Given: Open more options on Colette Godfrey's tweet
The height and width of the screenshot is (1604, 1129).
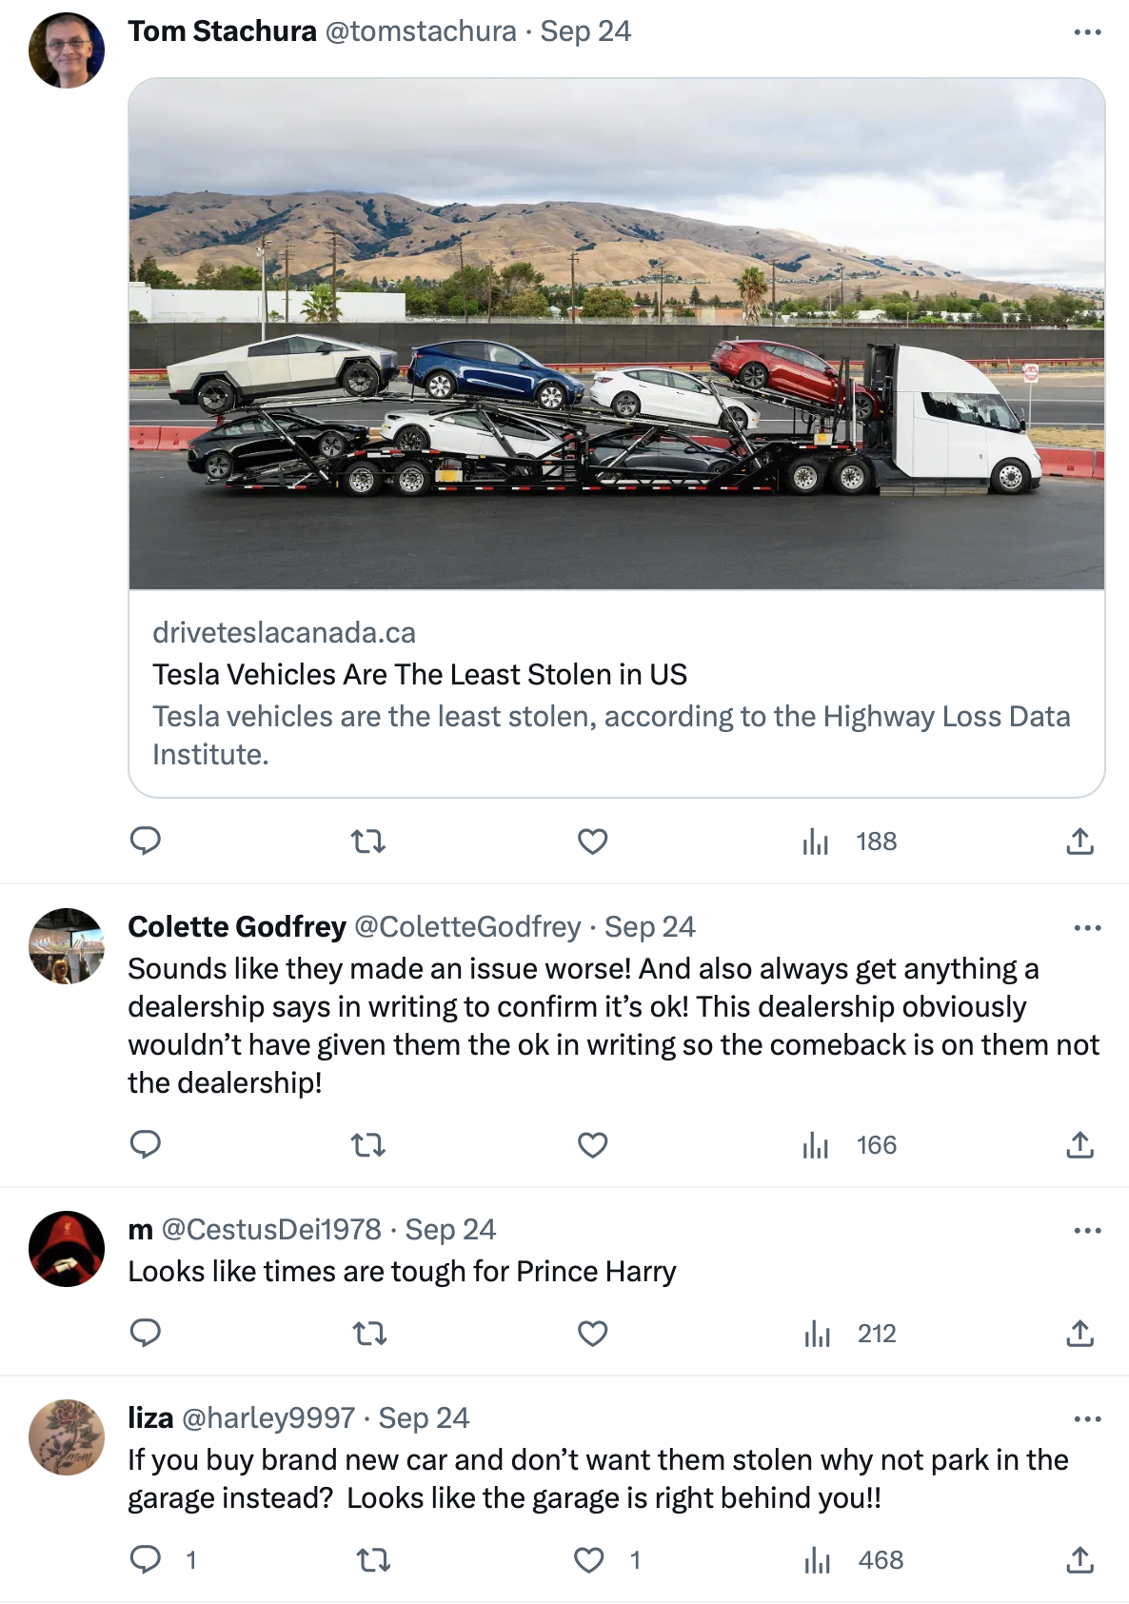Looking at the screenshot, I should 1086,927.
